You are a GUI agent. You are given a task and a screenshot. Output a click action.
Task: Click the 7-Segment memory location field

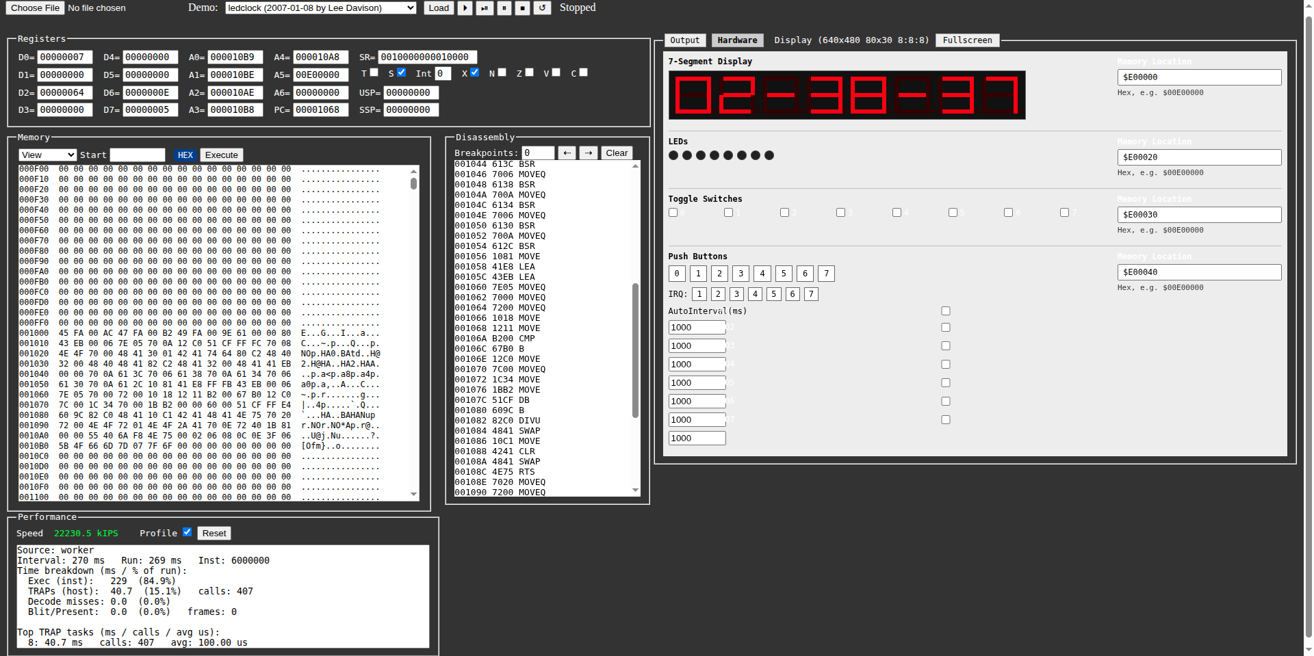pos(1199,77)
